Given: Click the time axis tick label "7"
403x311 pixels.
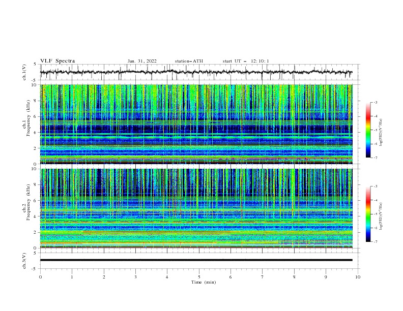Looking at the screenshot, I should 263,277.
